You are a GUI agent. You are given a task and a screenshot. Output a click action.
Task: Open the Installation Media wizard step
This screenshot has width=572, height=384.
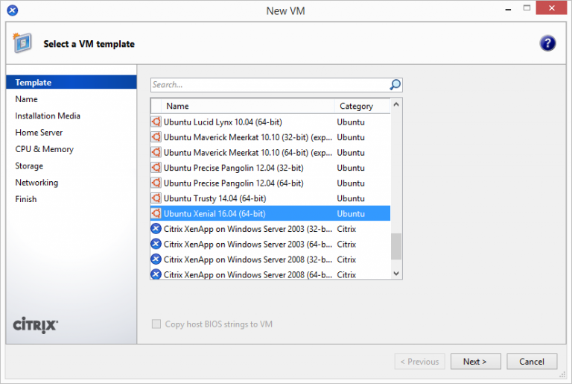48,116
